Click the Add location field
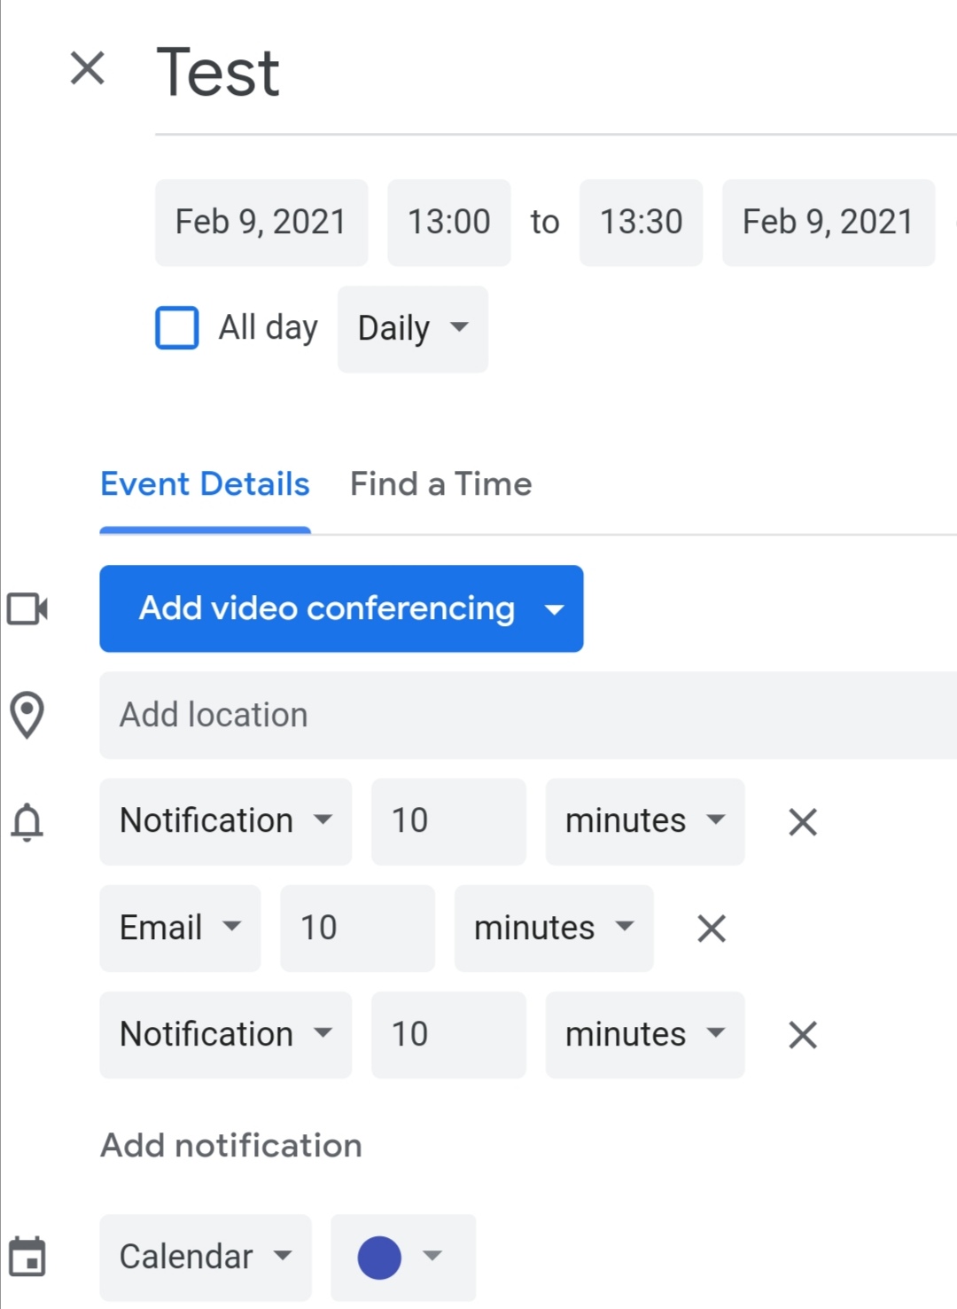Viewport: 957px width, 1309px height. tap(528, 715)
